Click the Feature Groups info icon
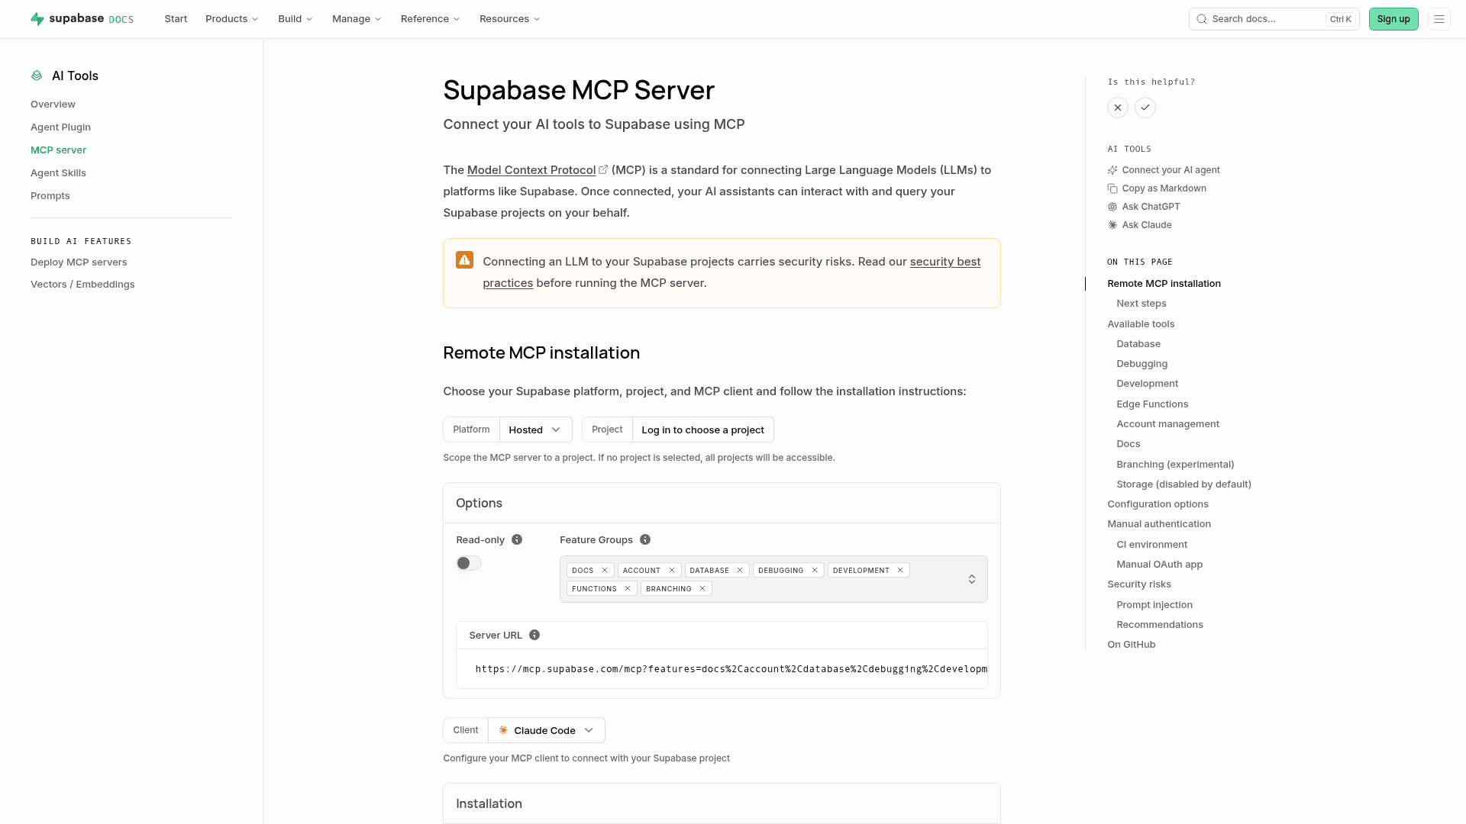 (x=645, y=539)
